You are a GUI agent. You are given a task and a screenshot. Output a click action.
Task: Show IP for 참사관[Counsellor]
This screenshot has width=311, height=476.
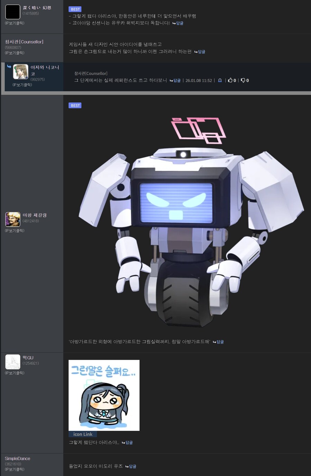pos(15,53)
